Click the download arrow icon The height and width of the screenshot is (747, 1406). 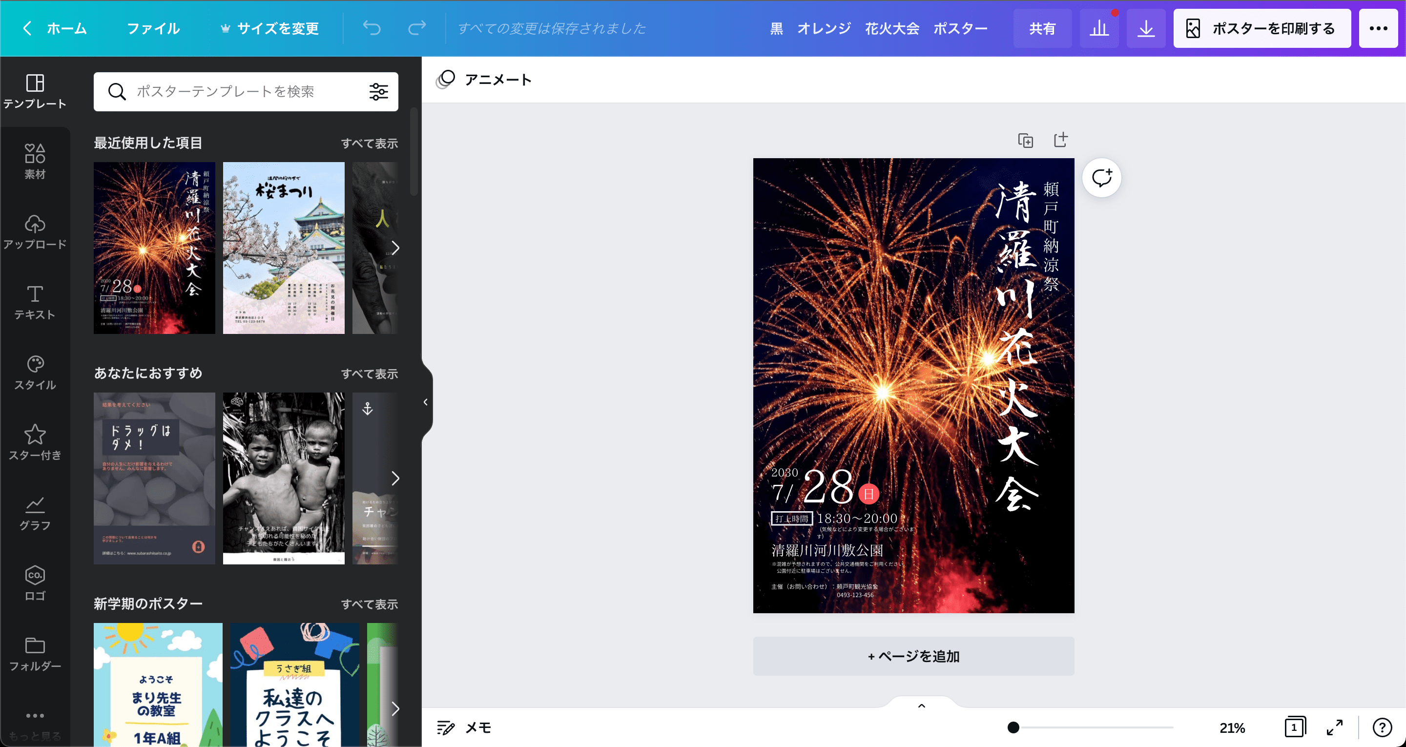point(1146,28)
